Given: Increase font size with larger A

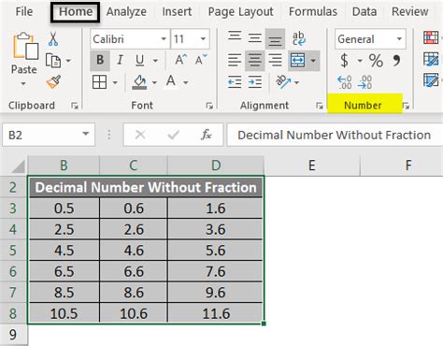Looking at the screenshot, I should 180,60.
